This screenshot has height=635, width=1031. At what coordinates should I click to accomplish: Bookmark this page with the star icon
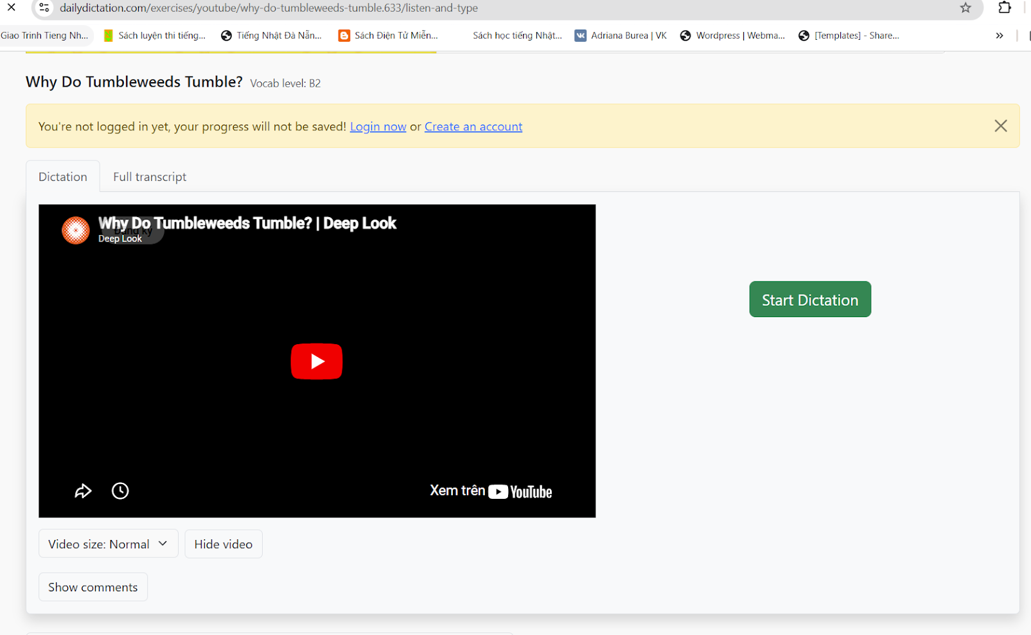point(965,8)
